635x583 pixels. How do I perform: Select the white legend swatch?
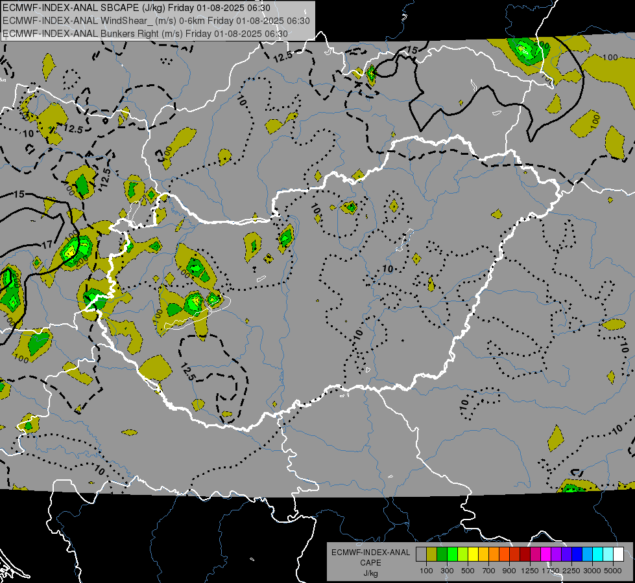[x=619, y=554]
